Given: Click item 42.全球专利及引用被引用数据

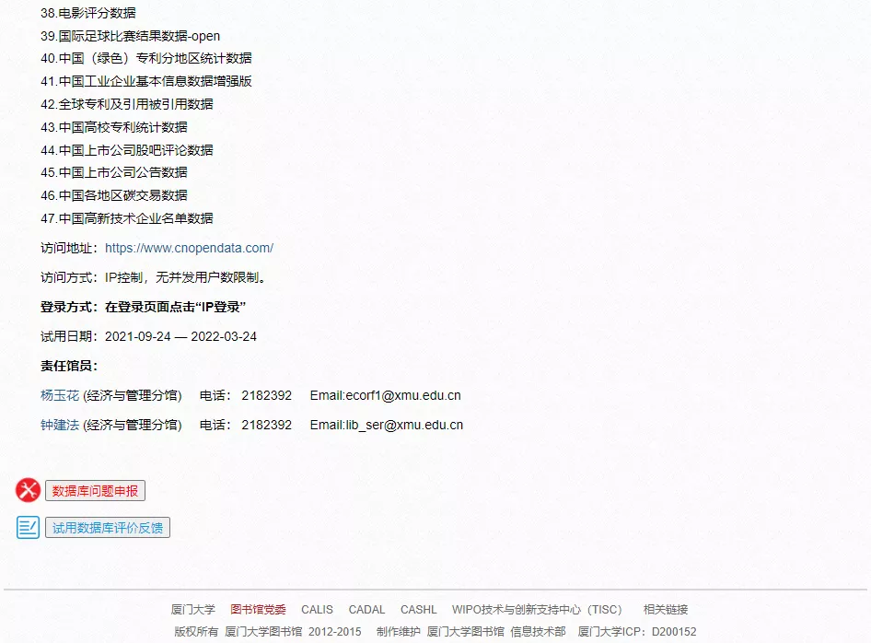Looking at the screenshot, I should [x=127, y=104].
